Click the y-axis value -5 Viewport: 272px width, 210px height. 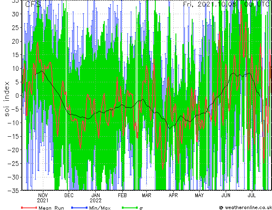(x=16, y=109)
